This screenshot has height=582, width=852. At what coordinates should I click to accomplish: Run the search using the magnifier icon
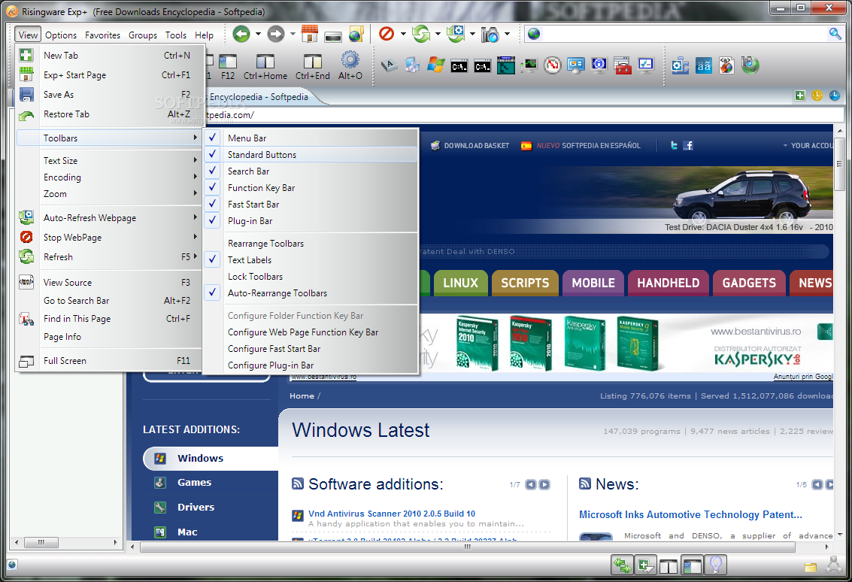[x=835, y=34]
